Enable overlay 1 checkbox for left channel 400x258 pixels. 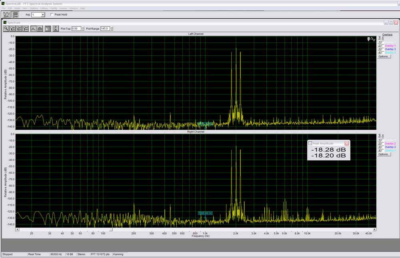(x=383, y=42)
